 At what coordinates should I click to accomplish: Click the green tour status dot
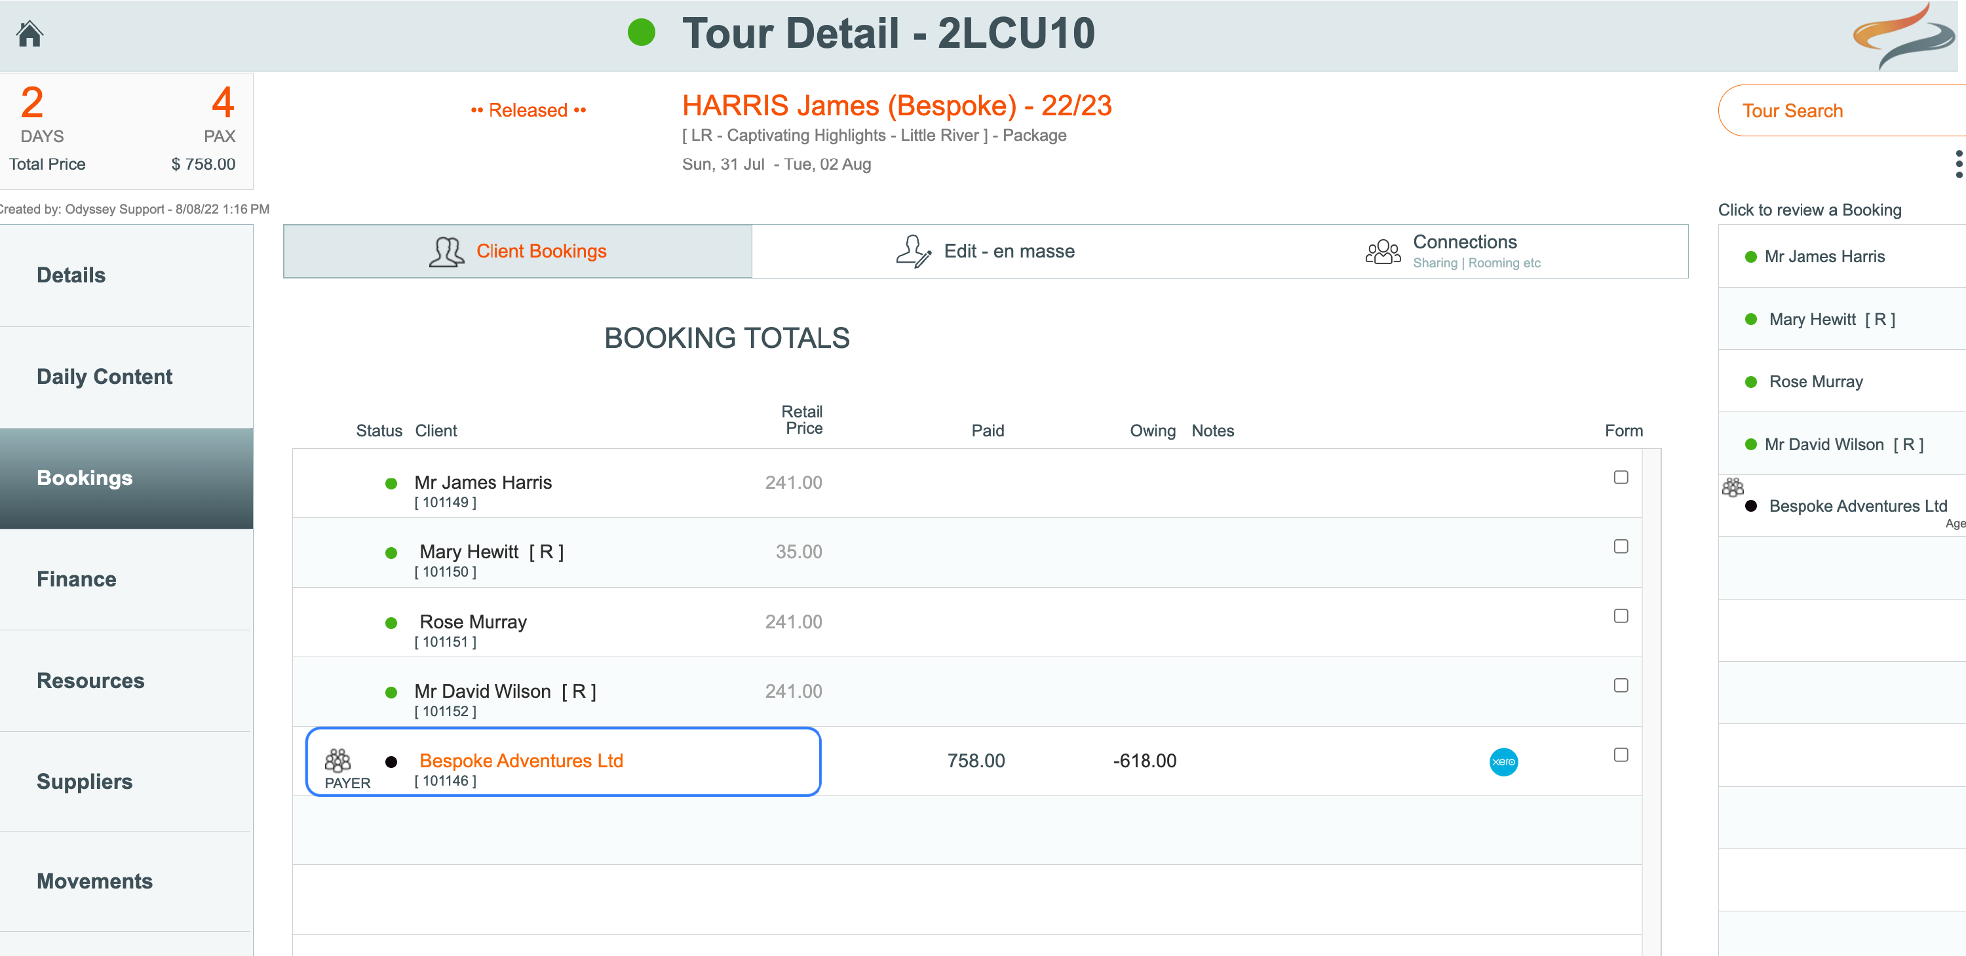click(x=641, y=33)
